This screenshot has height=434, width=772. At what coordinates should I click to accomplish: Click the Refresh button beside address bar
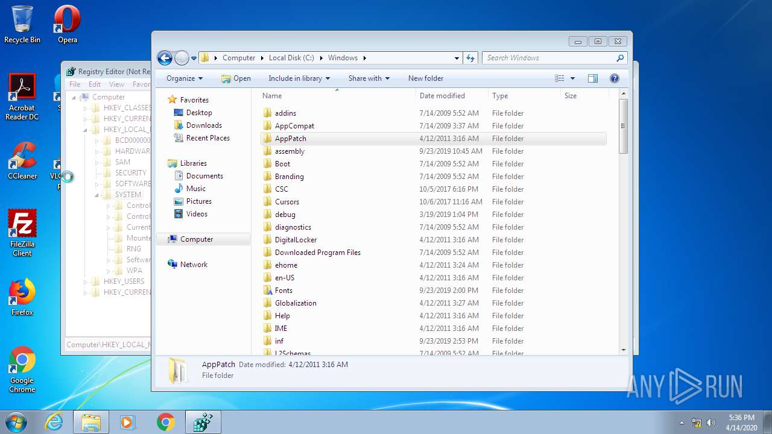point(470,58)
